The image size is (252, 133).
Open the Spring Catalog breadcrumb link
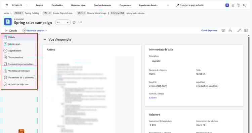tap(32, 13)
